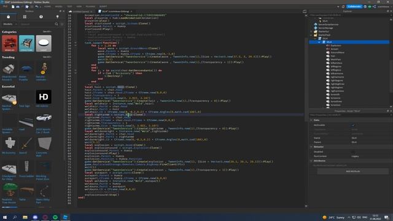Image resolution: width=393 pixels, height=221 pixels.
Task: Close the active script editor tab
Action: [131, 12]
